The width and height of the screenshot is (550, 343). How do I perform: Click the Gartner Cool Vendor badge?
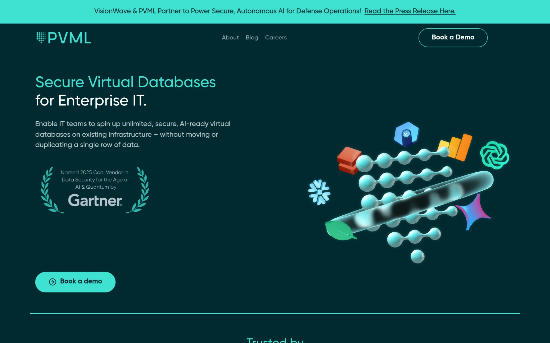[x=95, y=190]
